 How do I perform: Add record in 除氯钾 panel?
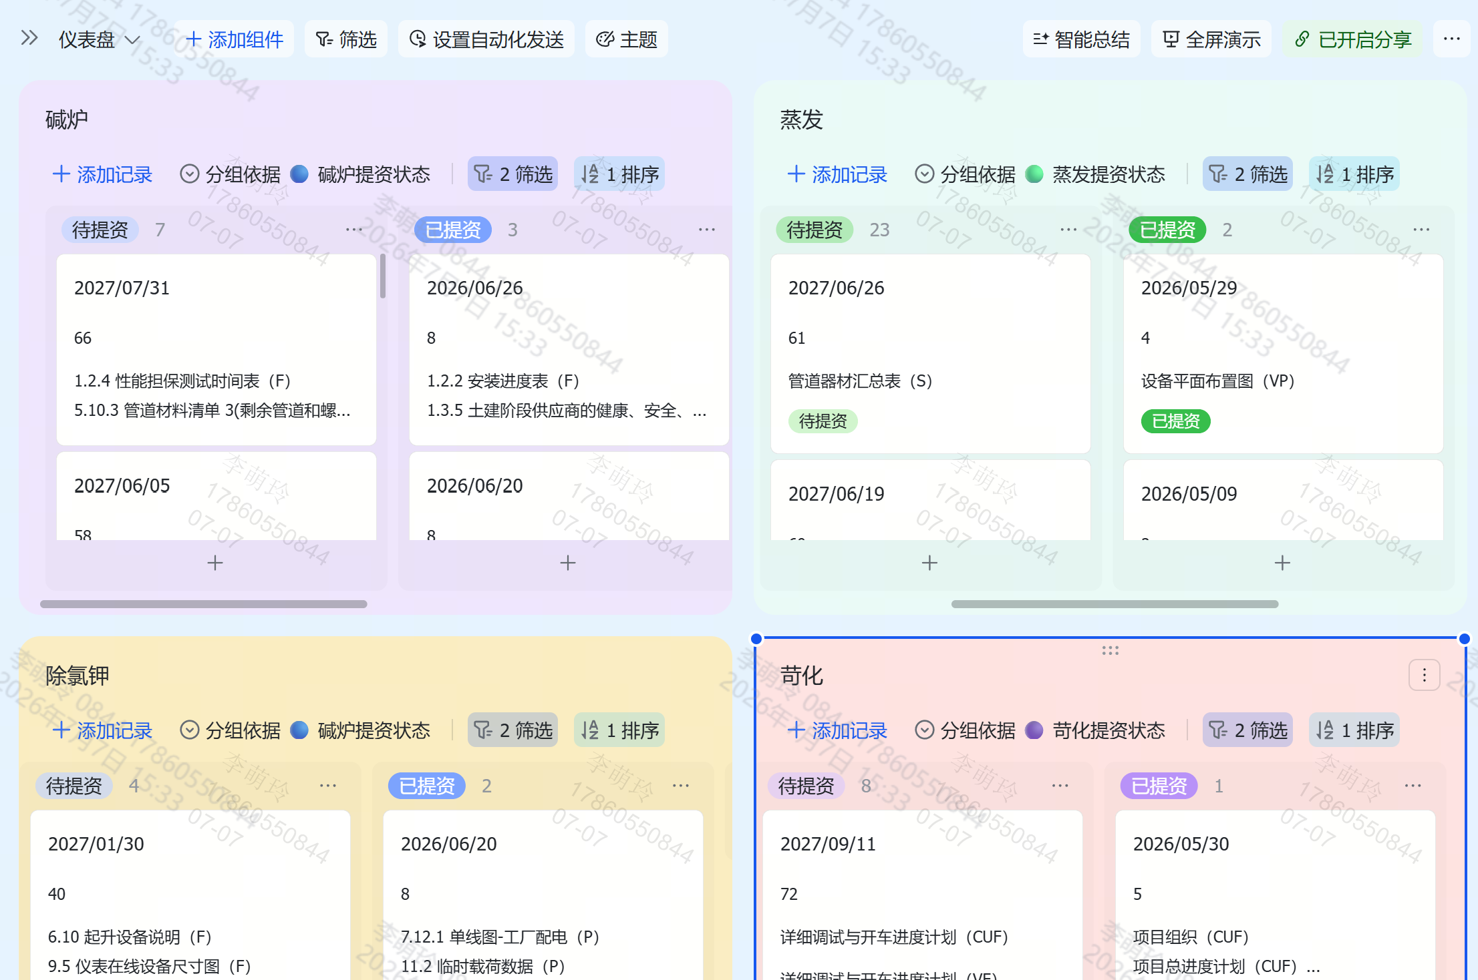102,730
